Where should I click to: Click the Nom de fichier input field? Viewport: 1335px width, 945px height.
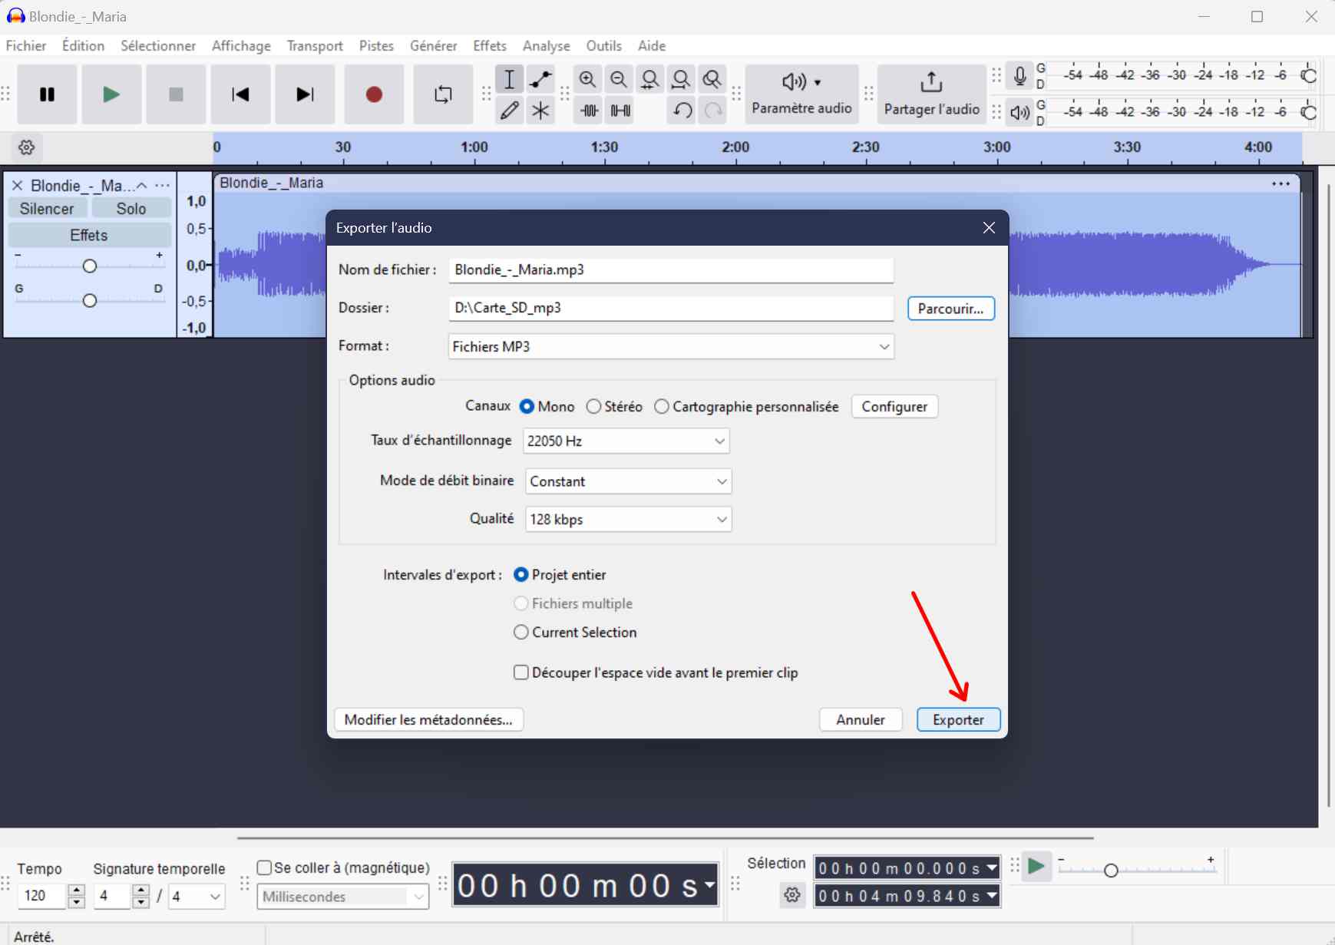coord(671,269)
